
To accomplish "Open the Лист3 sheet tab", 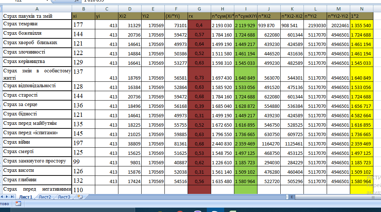I will tap(64, 197).
